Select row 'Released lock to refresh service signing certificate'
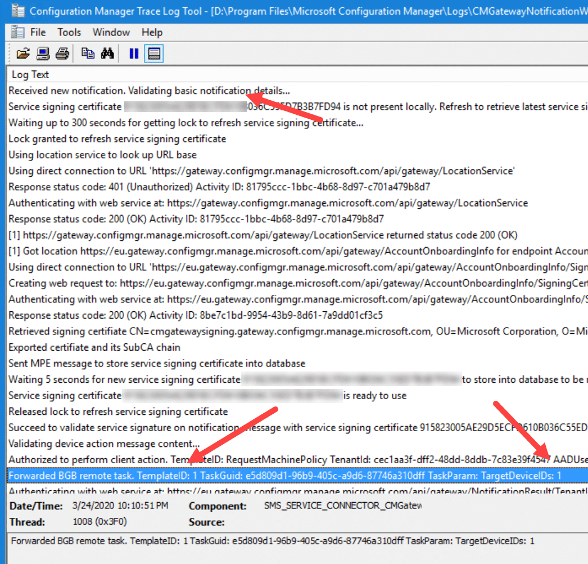This screenshot has width=588, height=564. pyautogui.click(x=298, y=411)
